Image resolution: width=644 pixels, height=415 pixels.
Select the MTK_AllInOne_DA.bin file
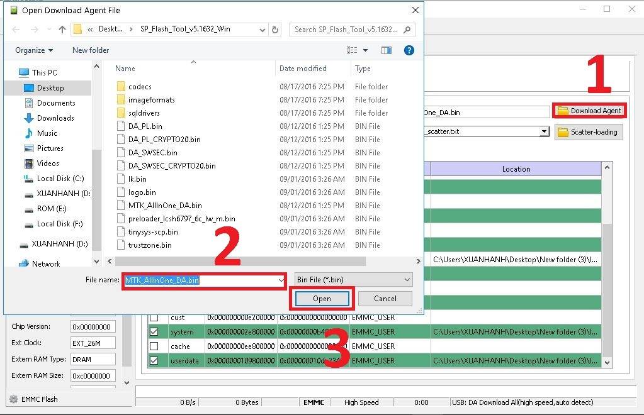(165, 206)
